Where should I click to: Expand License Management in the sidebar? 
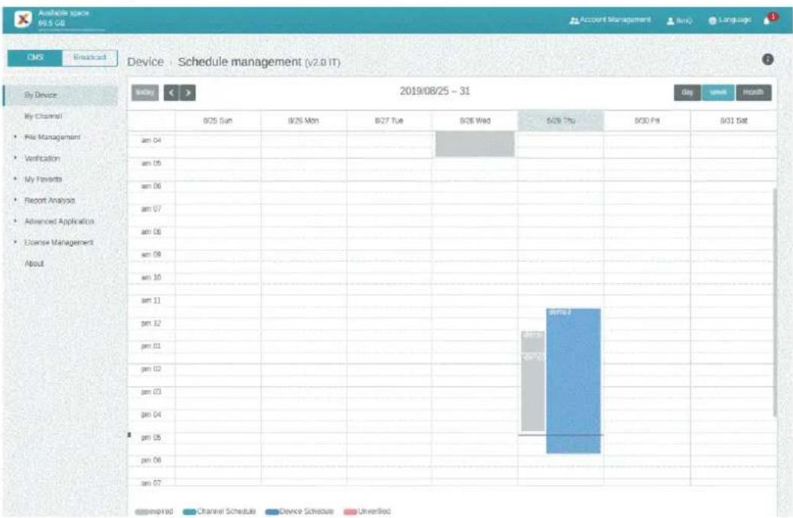(59, 243)
